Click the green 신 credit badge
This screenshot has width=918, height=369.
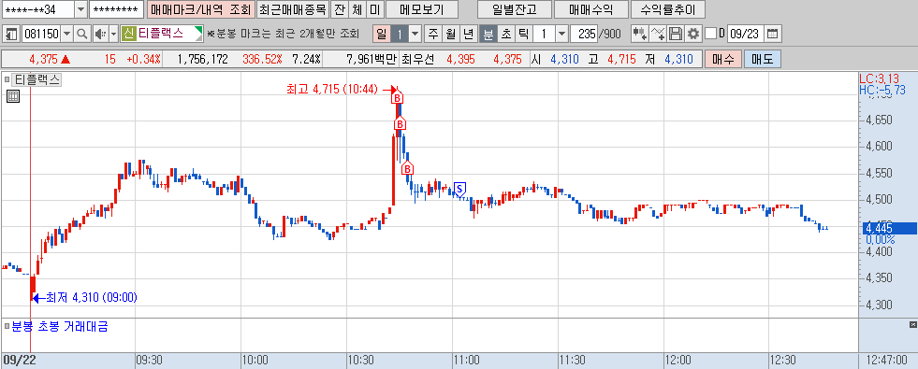[129, 34]
